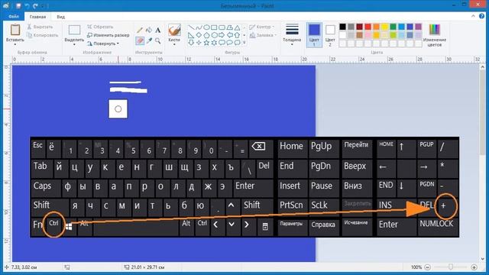Pick the red color swatch

[368, 27]
